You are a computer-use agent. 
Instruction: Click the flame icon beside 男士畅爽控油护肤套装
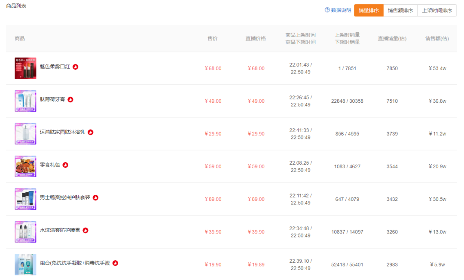click(x=95, y=197)
